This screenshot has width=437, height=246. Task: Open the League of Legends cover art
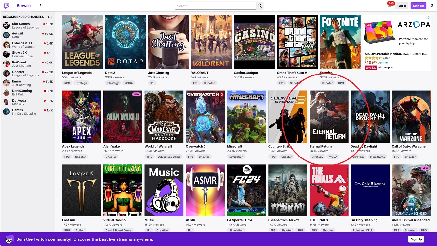click(x=82, y=42)
